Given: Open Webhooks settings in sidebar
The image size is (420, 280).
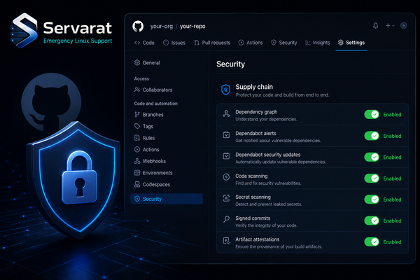Looking at the screenshot, I should [x=150, y=161].
